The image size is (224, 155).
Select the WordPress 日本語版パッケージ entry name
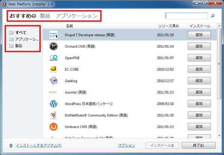tap(89, 104)
